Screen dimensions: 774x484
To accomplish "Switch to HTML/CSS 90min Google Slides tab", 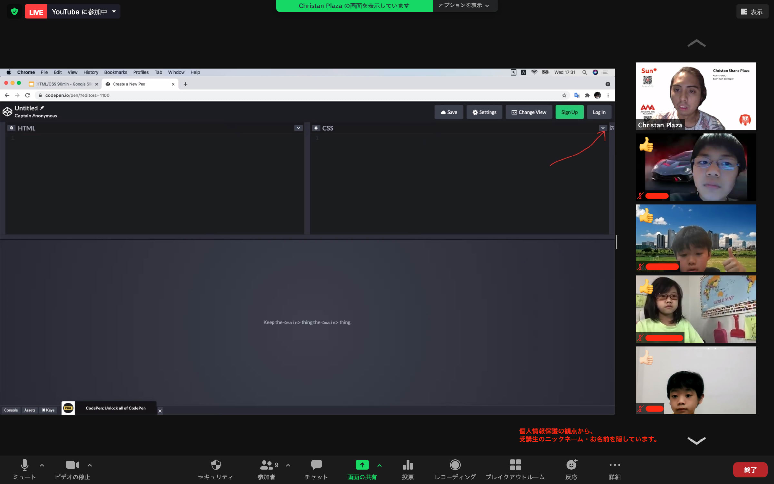I will [63, 84].
